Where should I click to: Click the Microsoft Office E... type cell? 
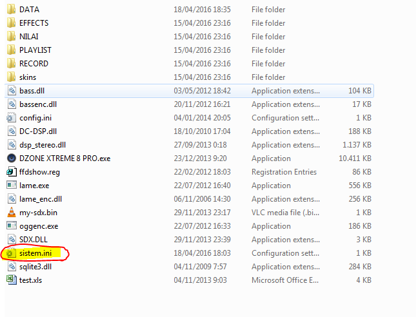285,280
